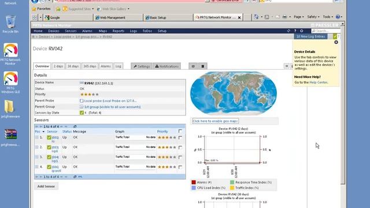Open PRTG Windows GUI desktop shortcut

(x=10, y=82)
